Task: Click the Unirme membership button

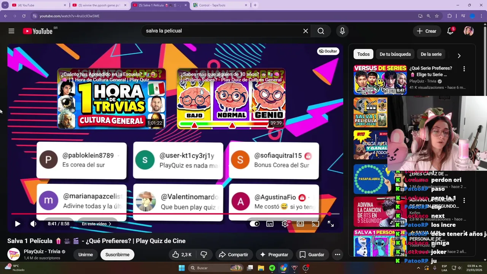Action: 86,255
